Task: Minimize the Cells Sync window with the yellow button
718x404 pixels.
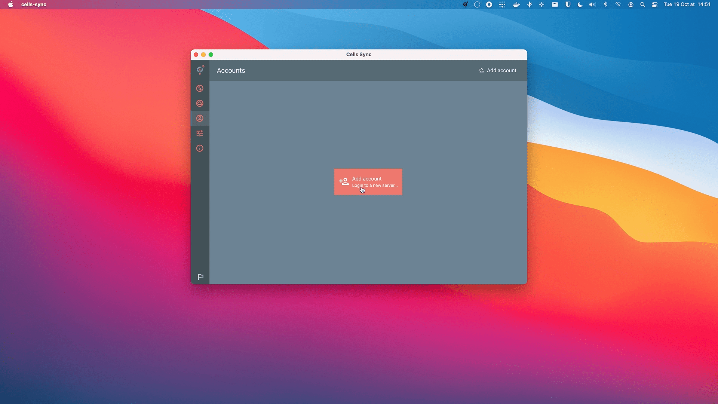Action: 203,55
